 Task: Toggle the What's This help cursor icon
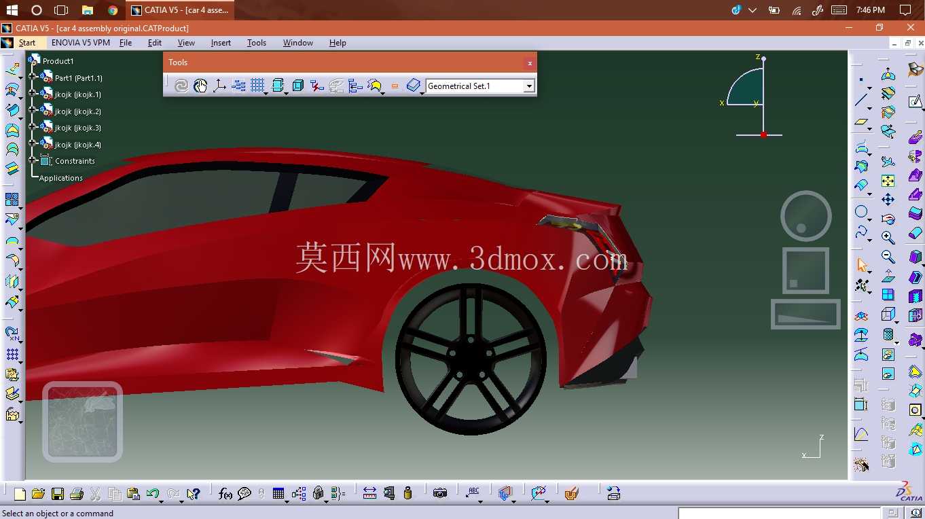coord(194,494)
